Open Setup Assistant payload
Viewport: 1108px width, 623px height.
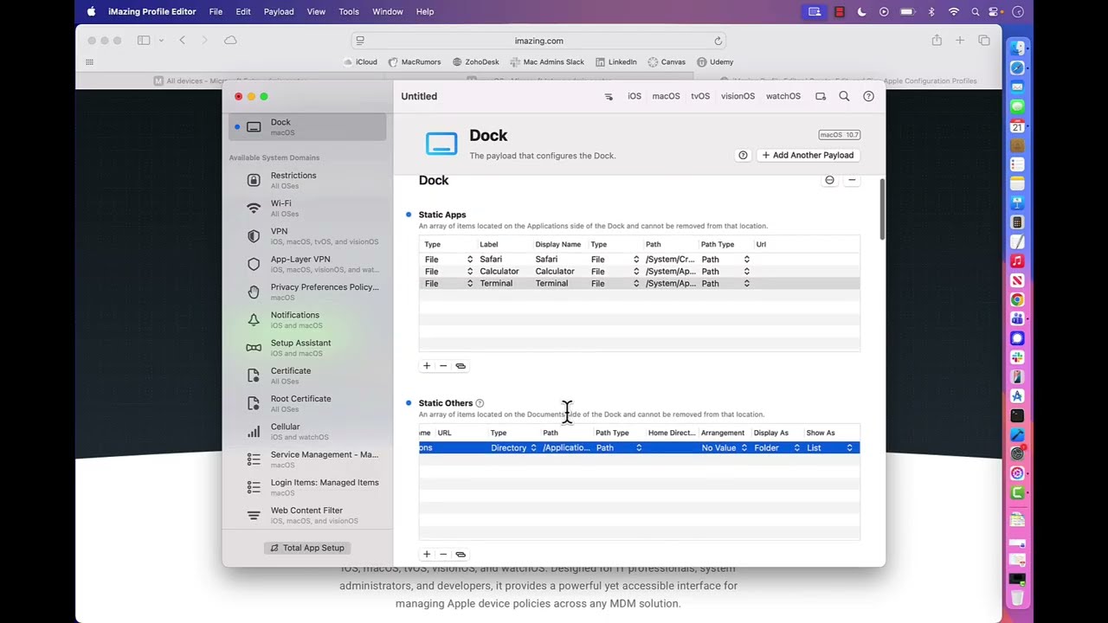(307, 348)
